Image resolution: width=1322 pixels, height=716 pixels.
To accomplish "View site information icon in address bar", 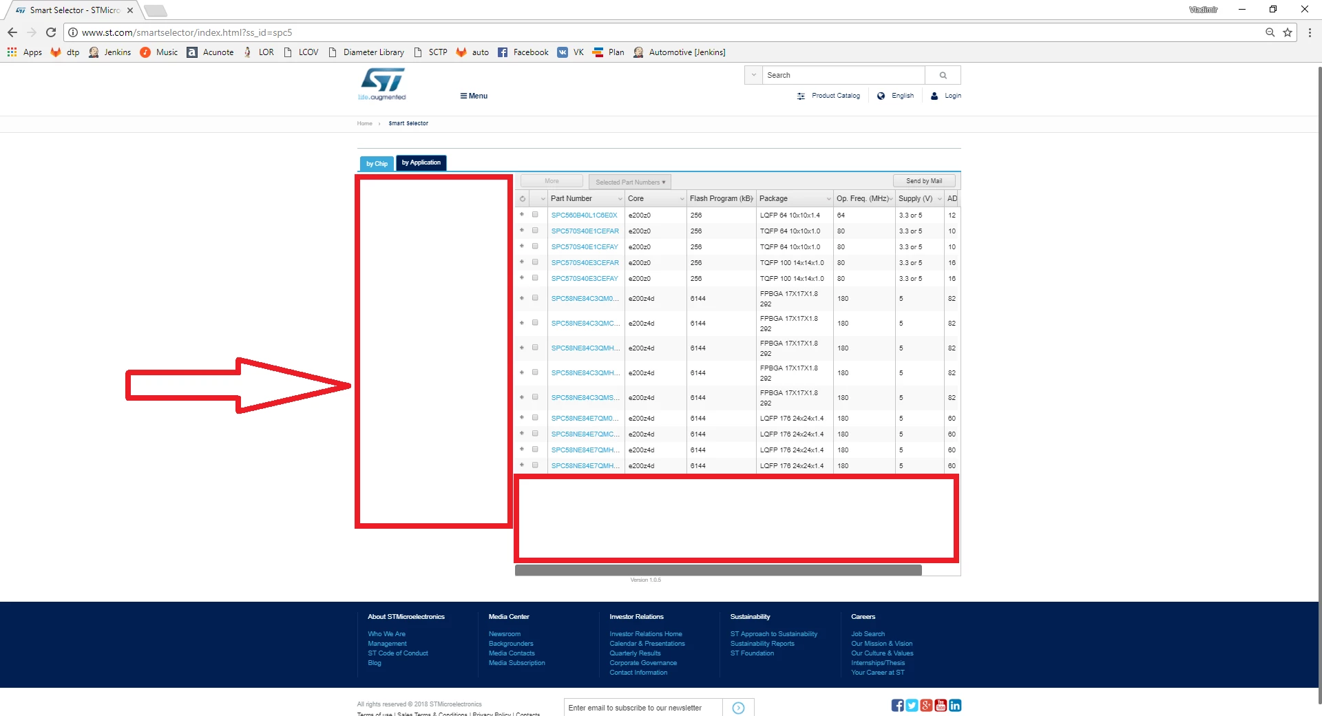I will coord(73,32).
